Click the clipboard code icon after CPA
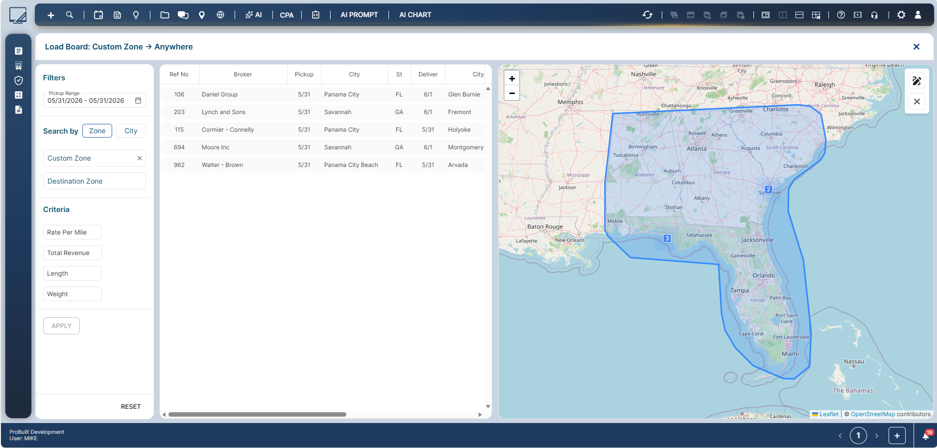The height and width of the screenshot is (448, 937). coord(316,15)
